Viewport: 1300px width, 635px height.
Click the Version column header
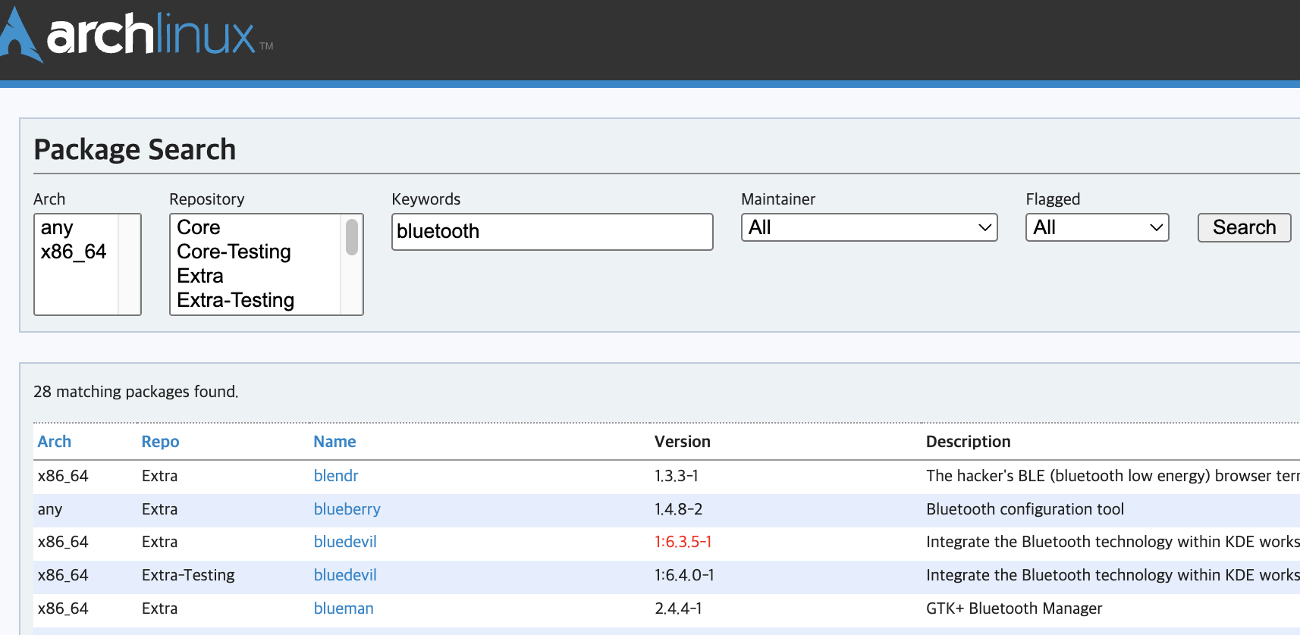(x=683, y=442)
